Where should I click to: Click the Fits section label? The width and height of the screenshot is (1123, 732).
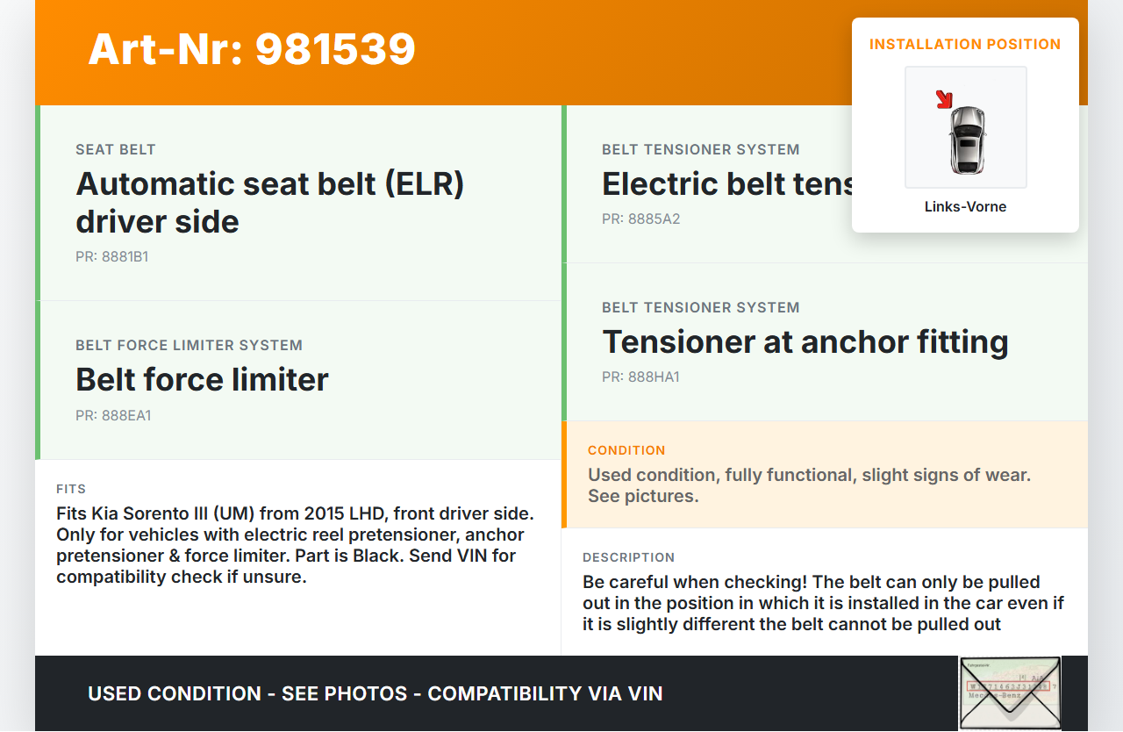[x=71, y=489]
